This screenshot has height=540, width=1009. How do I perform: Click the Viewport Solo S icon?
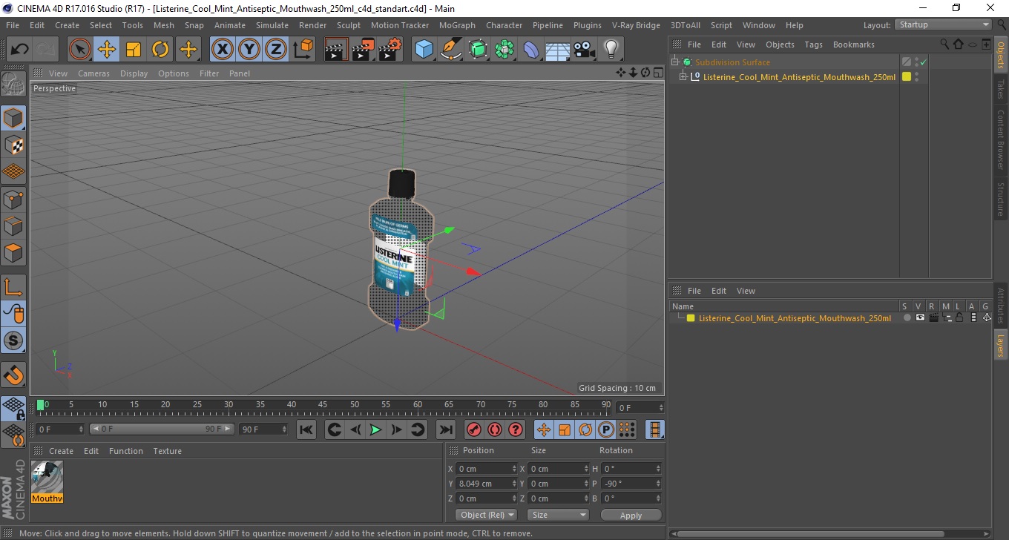tap(14, 341)
